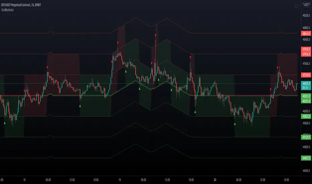Select the GridBotAuto indicator label
The width and height of the screenshot is (312, 184).
8,10
